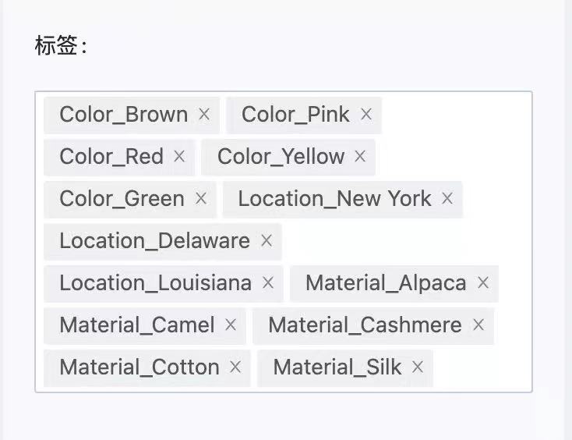Focus the tag input after Material_Silk

pos(479,367)
